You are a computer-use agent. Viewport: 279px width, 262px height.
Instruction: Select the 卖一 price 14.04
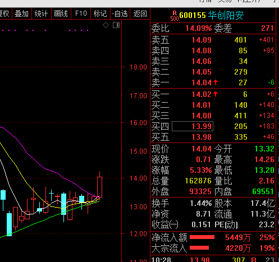(x=202, y=82)
